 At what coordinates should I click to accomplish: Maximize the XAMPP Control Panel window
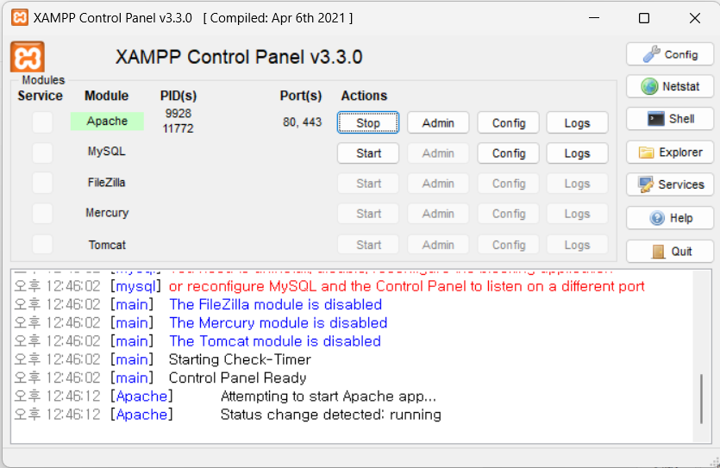[x=644, y=18]
